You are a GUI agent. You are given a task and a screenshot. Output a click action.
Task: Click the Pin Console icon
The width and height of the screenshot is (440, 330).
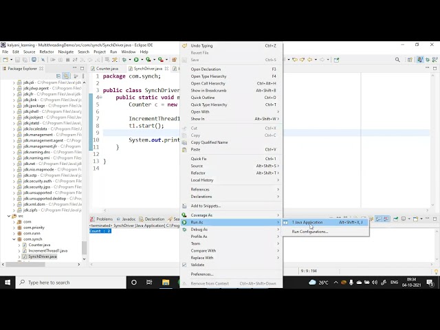[x=396, y=219]
